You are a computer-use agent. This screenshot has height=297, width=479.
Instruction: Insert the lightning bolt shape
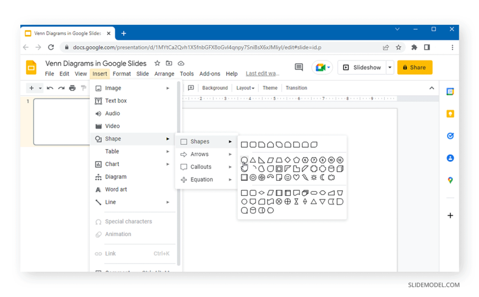305,177
